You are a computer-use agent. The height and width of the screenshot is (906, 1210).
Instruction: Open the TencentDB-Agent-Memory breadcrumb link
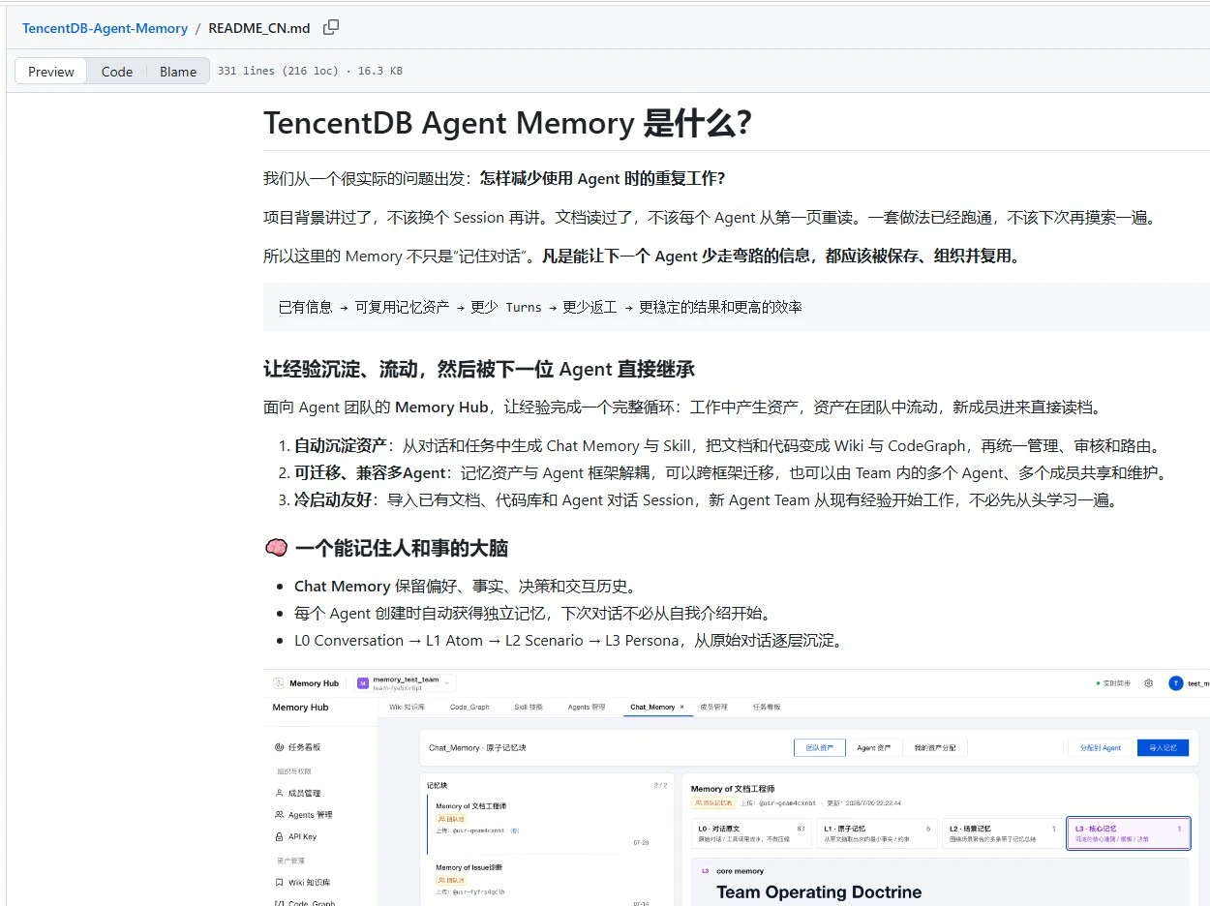tap(105, 28)
